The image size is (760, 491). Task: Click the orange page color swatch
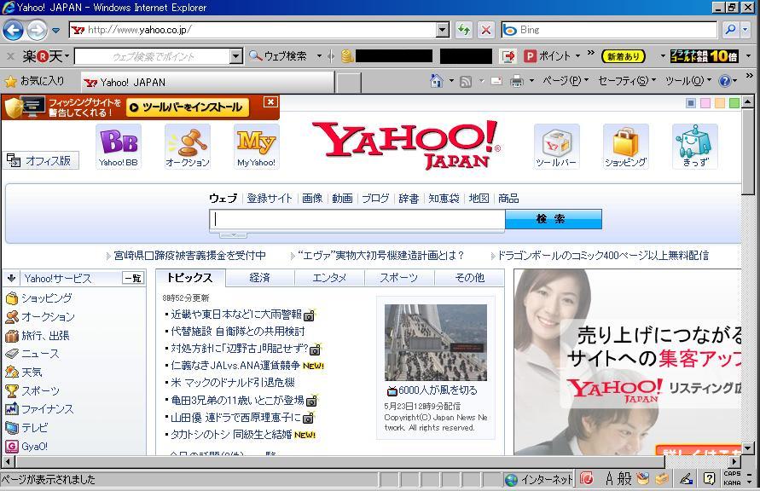(x=720, y=102)
